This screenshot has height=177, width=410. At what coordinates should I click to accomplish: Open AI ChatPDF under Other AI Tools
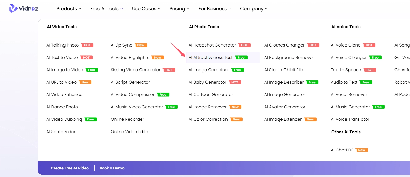click(342, 150)
